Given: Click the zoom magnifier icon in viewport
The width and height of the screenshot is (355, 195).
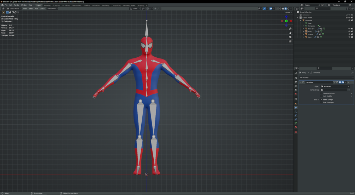Looking at the screenshot, I should tap(290, 29).
